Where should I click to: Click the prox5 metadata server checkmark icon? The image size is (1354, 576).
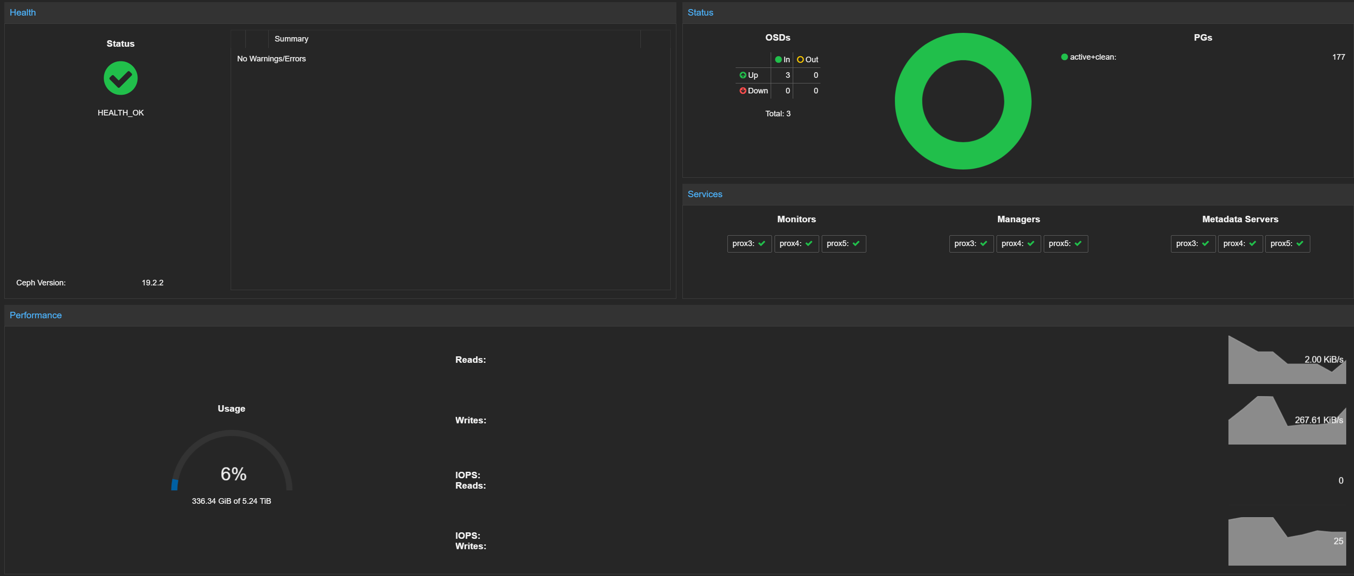[x=1300, y=243]
